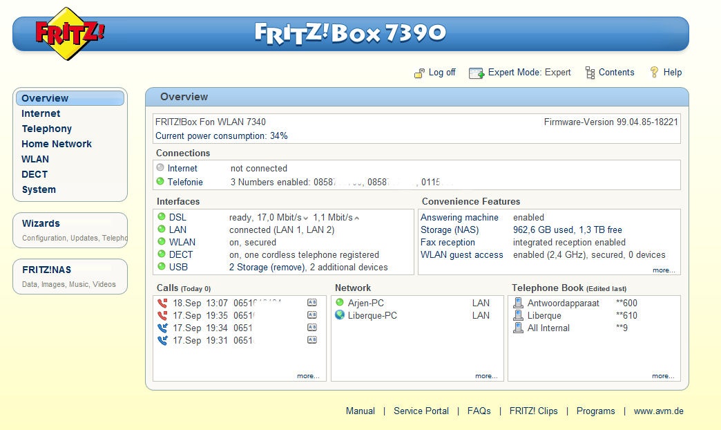Open the DSL interface link
This screenshot has width=721, height=430.
pos(177,217)
